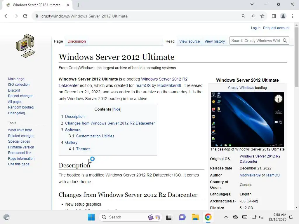This screenshot has width=299, height=224.
Task: Open the Discussion tab
Action: click(77, 41)
